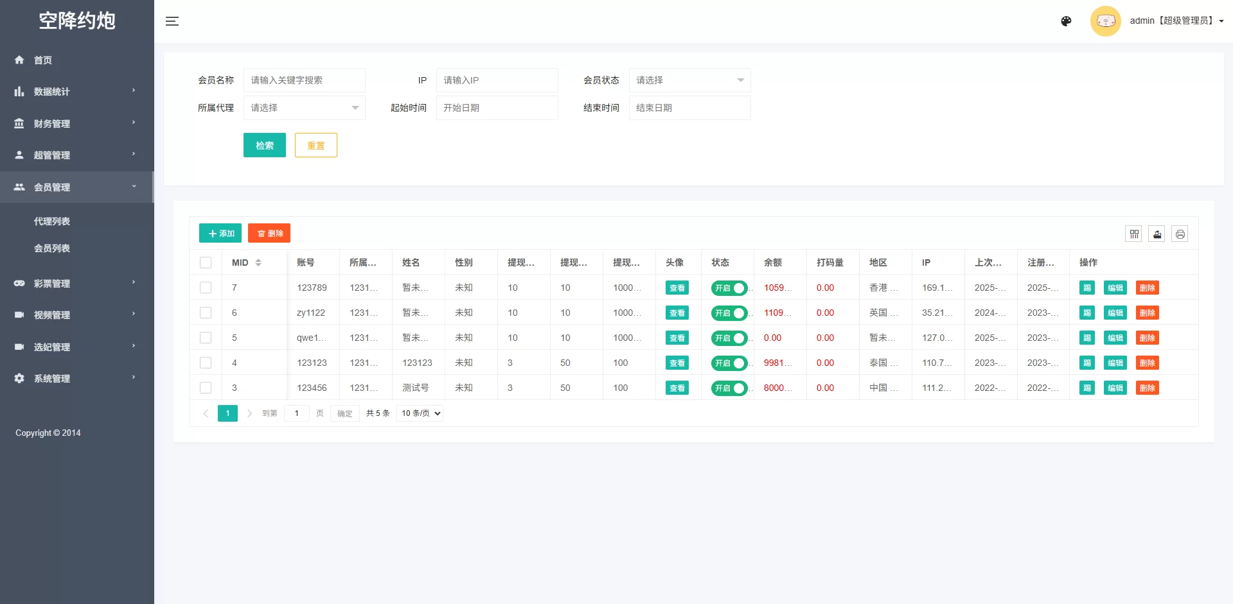Open the column display settings icon

1133,234
